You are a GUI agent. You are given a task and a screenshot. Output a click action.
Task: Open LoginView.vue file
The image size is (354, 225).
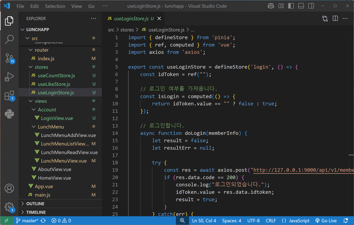coord(60,118)
